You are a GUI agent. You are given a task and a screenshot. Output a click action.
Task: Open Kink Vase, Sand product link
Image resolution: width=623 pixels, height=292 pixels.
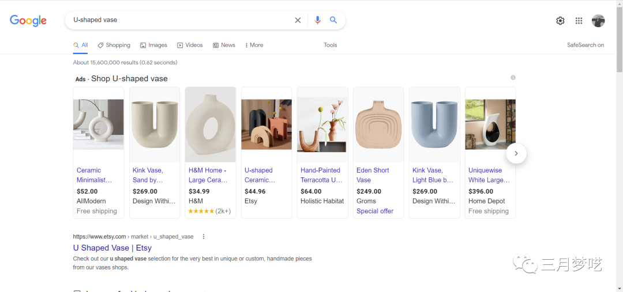coord(148,175)
